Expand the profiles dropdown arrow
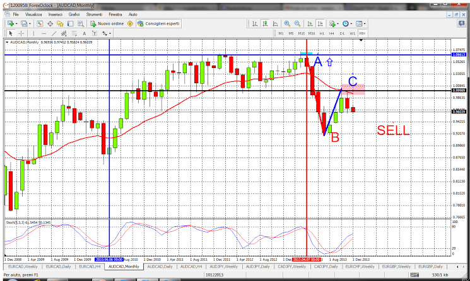 pyautogui.click(x=30, y=24)
